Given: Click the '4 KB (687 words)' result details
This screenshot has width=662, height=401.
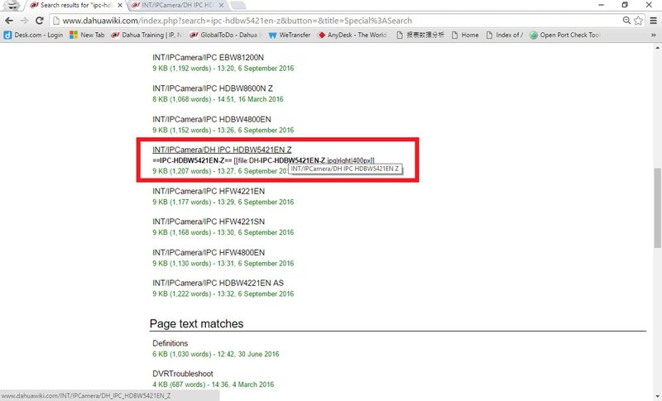Looking at the screenshot, I should coord(213,384).
